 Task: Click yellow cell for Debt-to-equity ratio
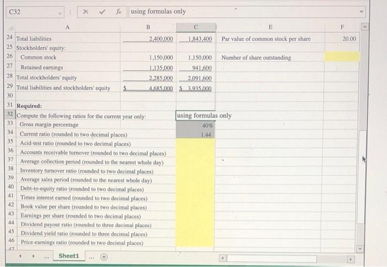195,189
